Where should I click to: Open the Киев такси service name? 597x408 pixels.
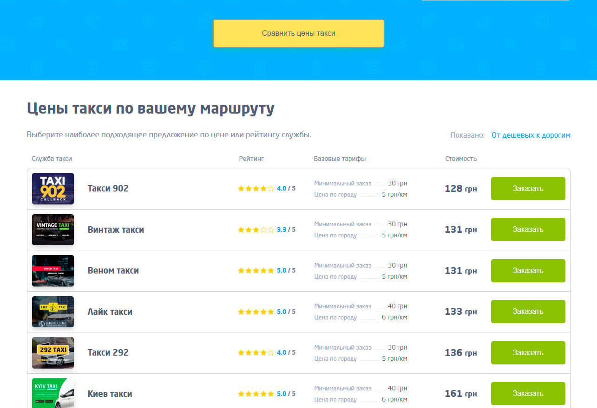(x=110, y=394)
